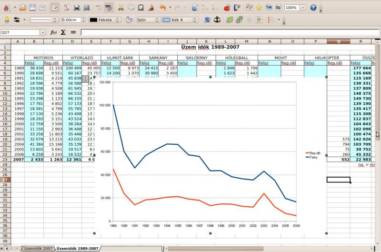The width and height of the screenshot is (381, 252).
Task: Click the Print icon in toolbar
Action: coord(76,8)
